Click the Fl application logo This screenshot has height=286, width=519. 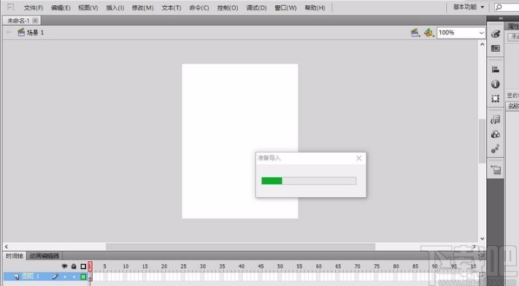[11, 7]
